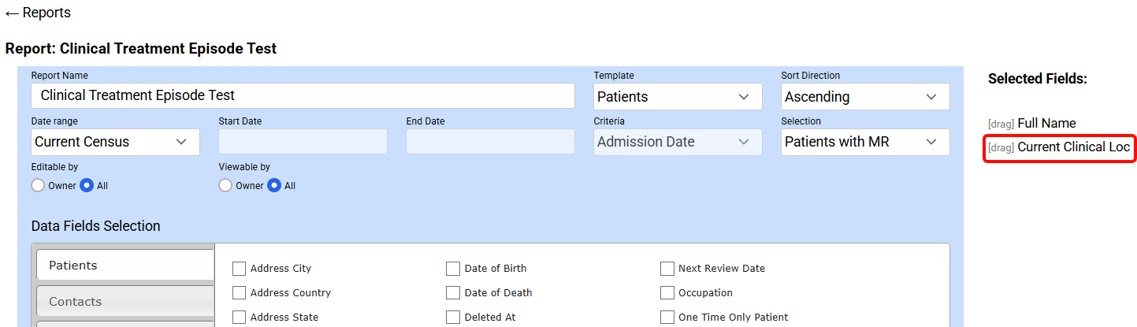Tick the Next Review Date checkbox
The image size is (1137, 327).
pos(667,269)
